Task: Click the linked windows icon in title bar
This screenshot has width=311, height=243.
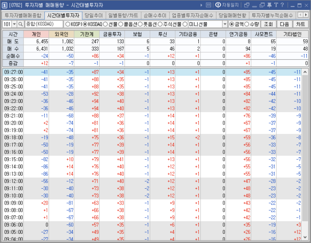Action: click(x=247, y=5)
